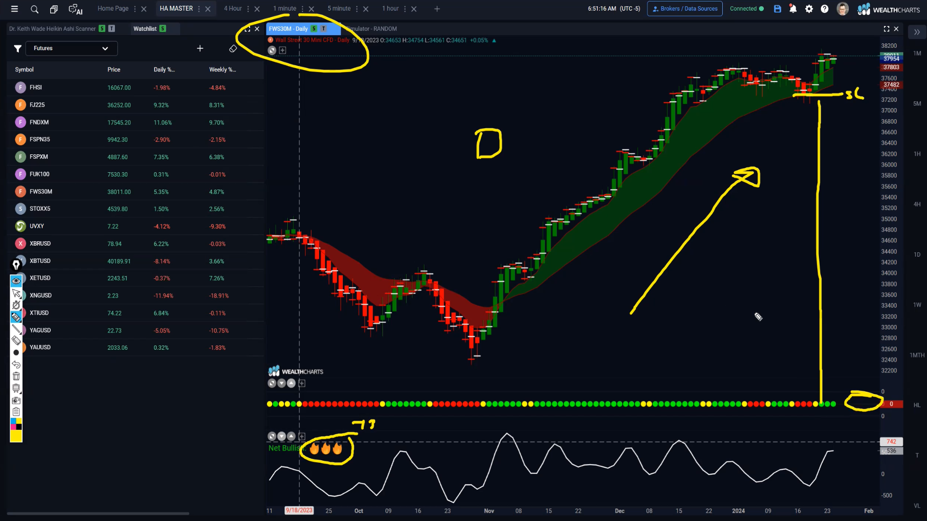Toggle annotation visibility eye icon
927x521 pixels.
(x=16, y=281)
